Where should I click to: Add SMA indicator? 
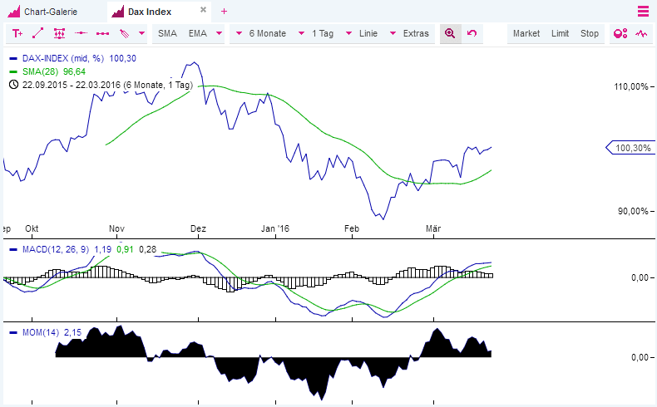pyautogui.click(x=167, y=33)
